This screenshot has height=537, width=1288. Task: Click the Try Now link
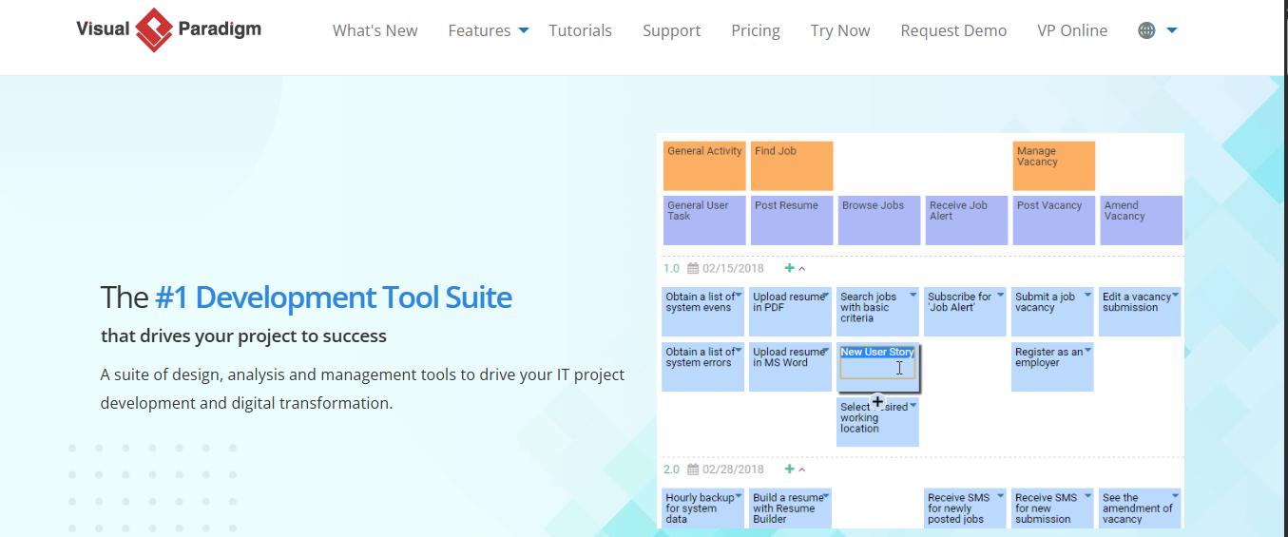840,30
